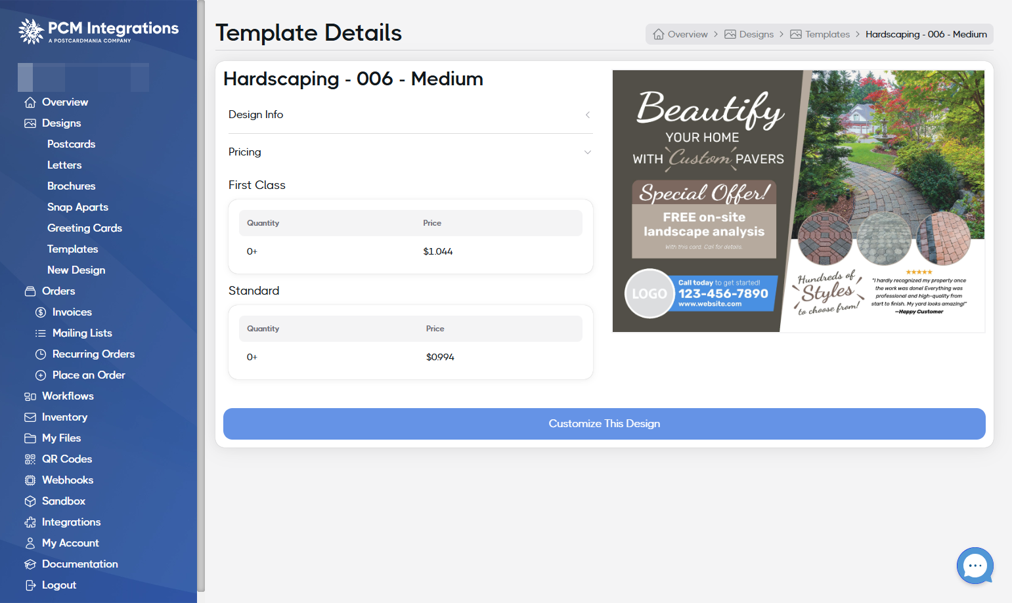The width and height of the screenshot is (1012, 603).
Task: Click the Place an Order plus icon
Action: click(41, 375)
